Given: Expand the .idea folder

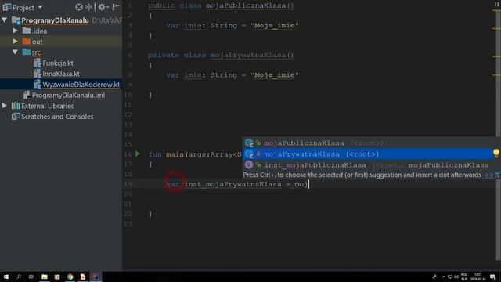Looking at the screenshot, I should click(x=15, y=31).
